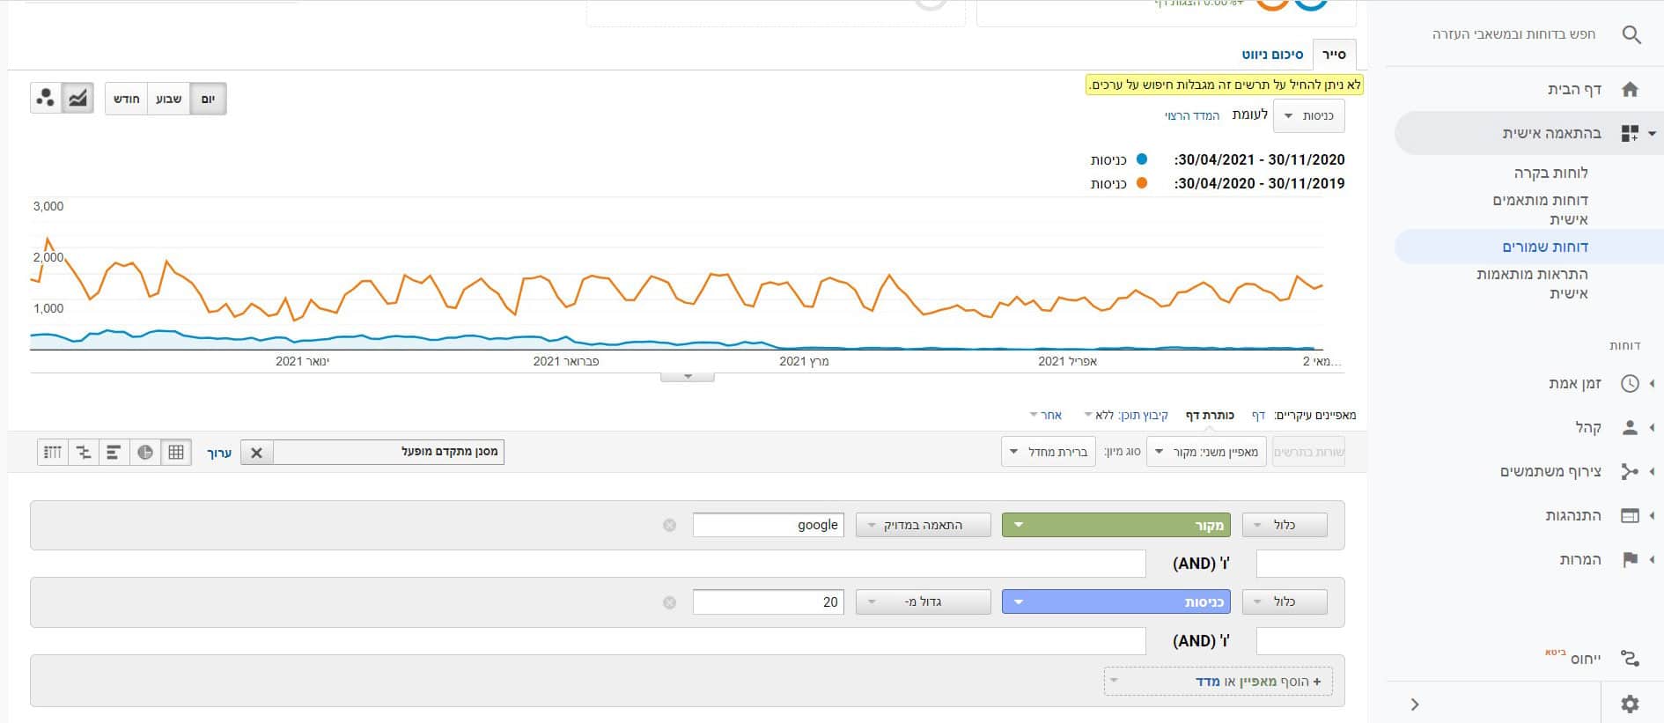
Task: Switch chart to line chart view icon
Action: tap(77, 98)
